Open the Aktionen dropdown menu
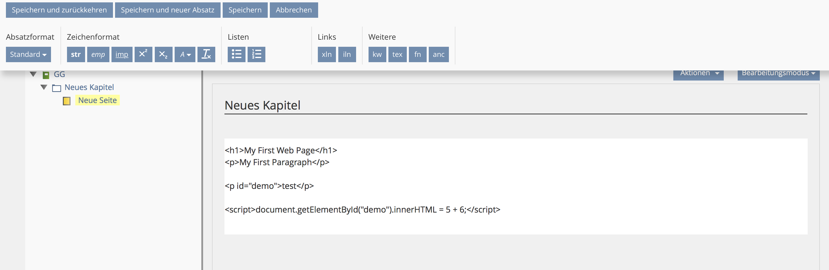 pyautogui.click(x=698, y=74)
